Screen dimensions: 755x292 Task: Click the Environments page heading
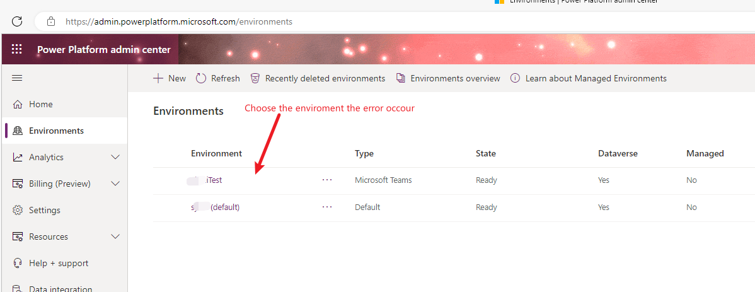pyautogui.click(x=188, y=111)
